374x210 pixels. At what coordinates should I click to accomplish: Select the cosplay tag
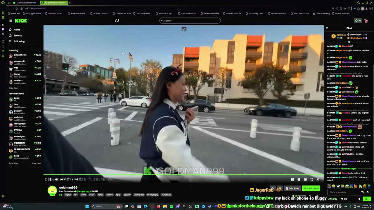point(127,195)
